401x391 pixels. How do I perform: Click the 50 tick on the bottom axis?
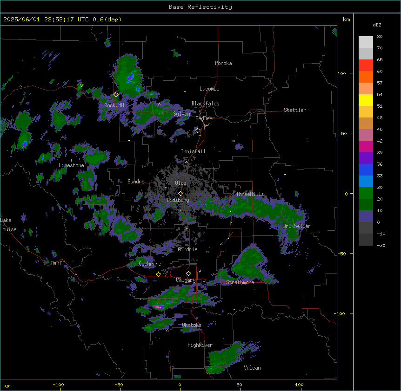(x=239, y=384)
